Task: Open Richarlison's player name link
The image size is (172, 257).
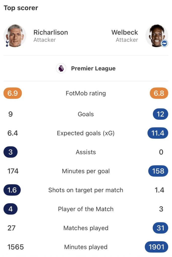Action: tap(50, 32)
